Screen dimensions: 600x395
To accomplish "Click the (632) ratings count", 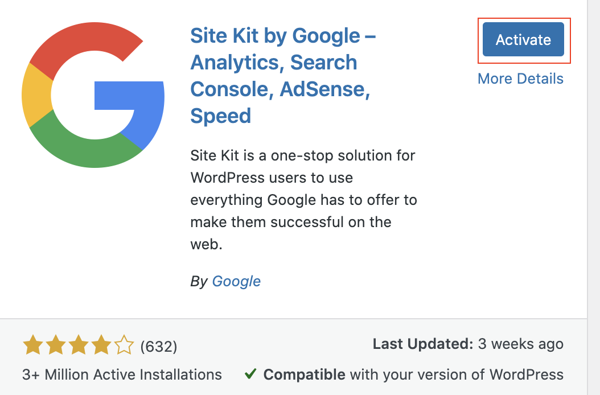I will 158,346.
